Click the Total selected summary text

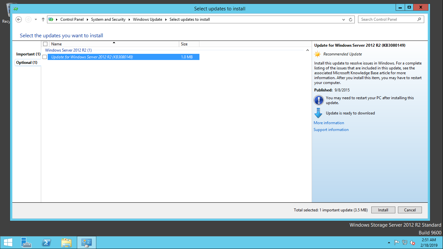coord(331,210)
